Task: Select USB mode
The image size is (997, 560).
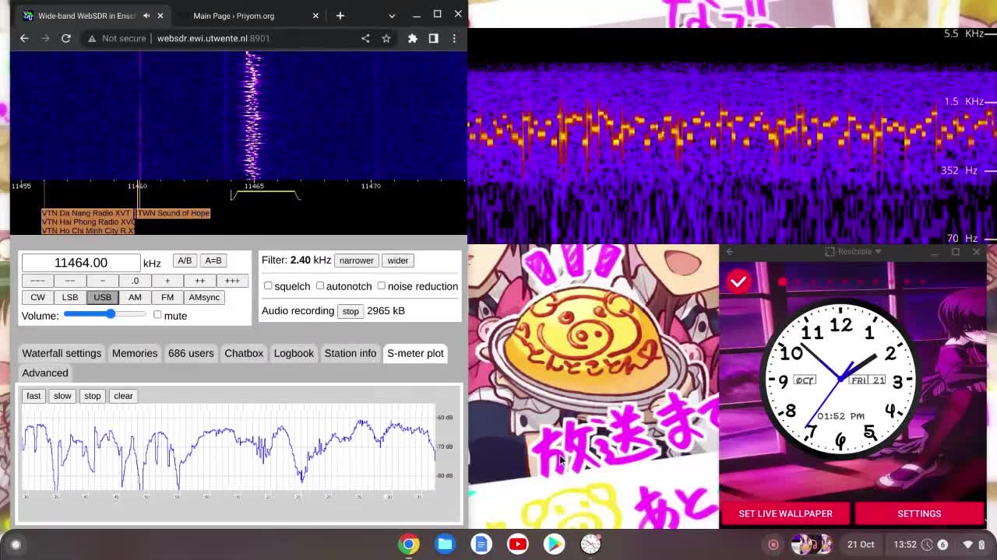Action: click(x=102, y=297)
